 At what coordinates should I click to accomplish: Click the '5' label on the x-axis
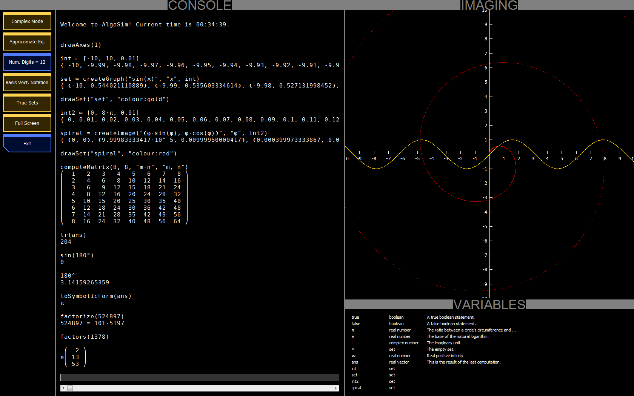pos(562,159)
